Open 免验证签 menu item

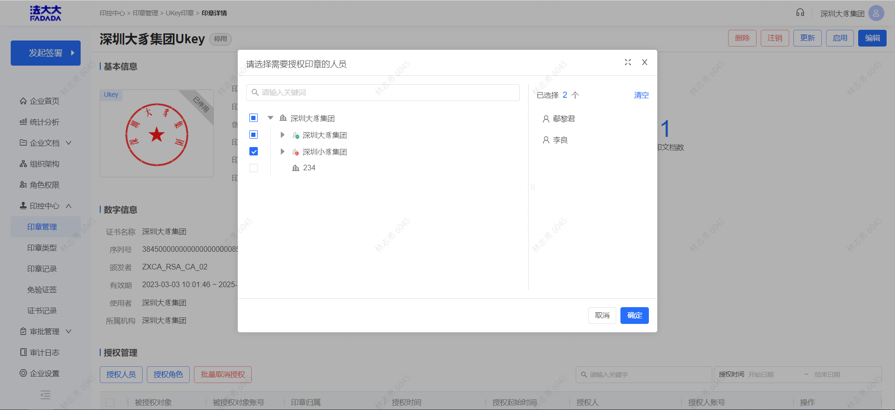[x=42, y=289]
